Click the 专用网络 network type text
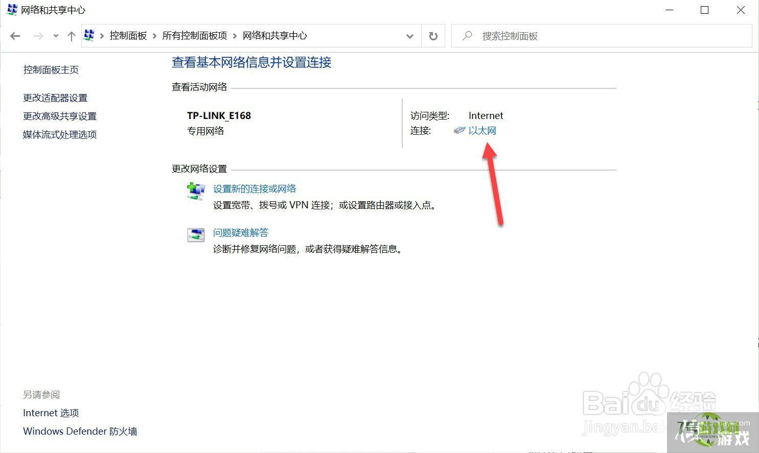Viewport: 759px width, 453px height. pos(205,131)
